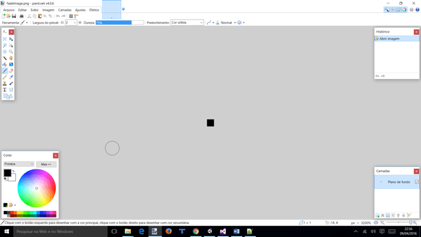Select the Shapes tool
Screen dimensions: 421x237
8,96
